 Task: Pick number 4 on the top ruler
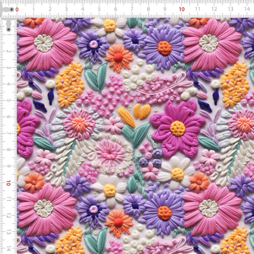point(83,9)
